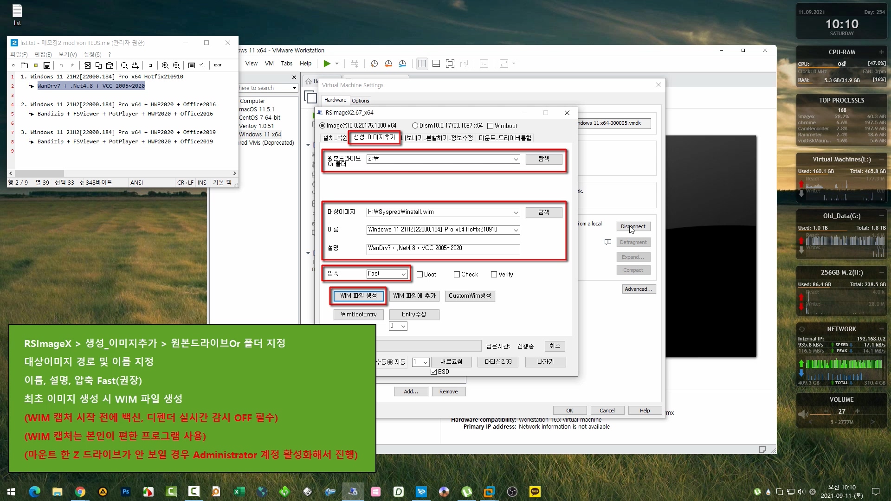Click the find magnifier in the notepad toolbar
Image resolution: width=891 pixels, height=501 pixels.
click(124, 65)
